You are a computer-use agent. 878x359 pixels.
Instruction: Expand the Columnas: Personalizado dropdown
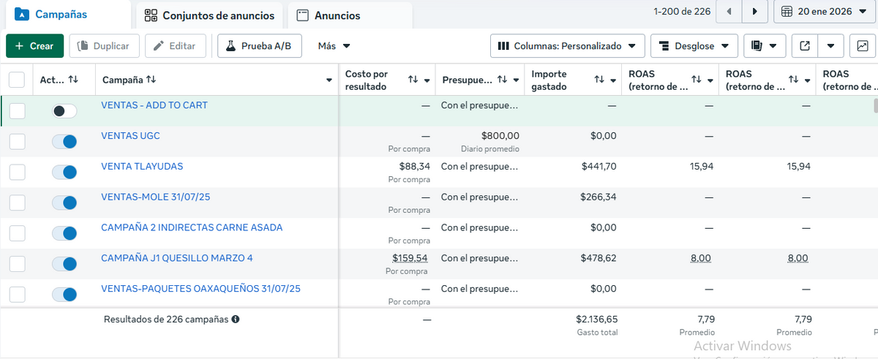567,46
